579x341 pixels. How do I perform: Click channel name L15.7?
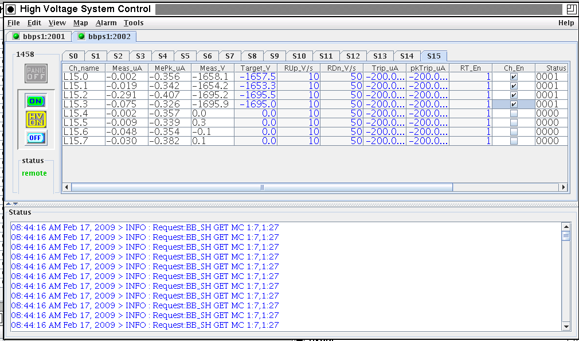tap(76, 141)
